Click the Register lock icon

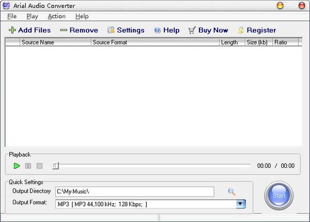(241, 30)
